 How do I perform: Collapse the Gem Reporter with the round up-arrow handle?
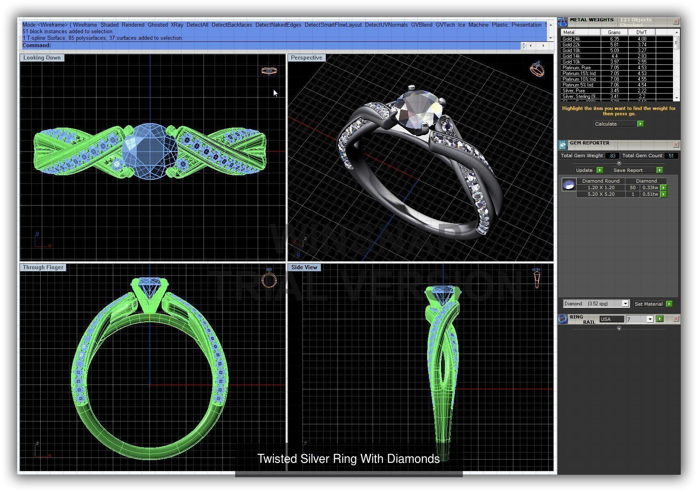[619, 163]
